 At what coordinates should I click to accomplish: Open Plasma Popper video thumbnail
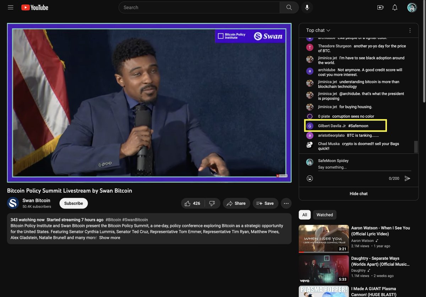coord(324,291)
